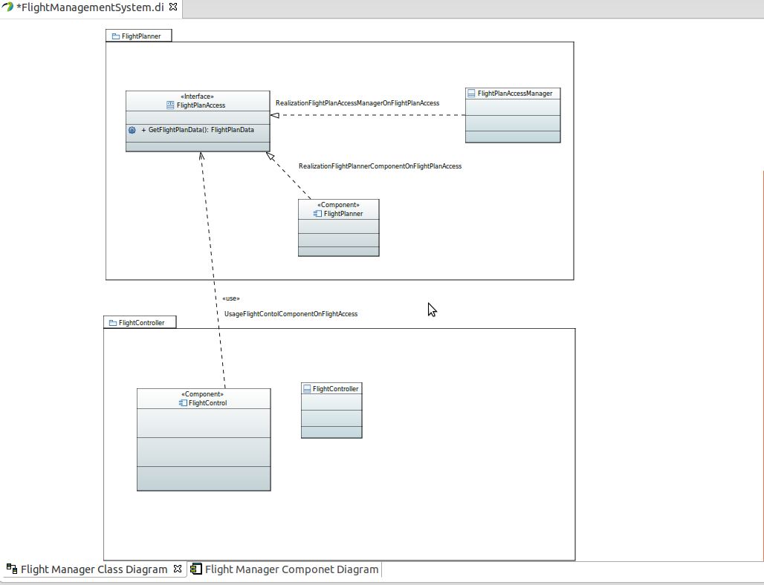Select the FlightPlanner package name label
764x585 pixels.
coord(141,36)
